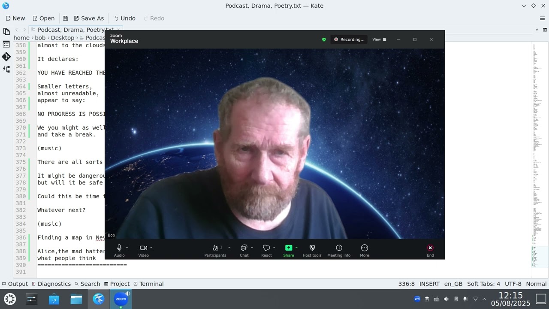Open the Zoom More options menu
This screenshot has height=309, width=549.
click(x=365, y=250)
